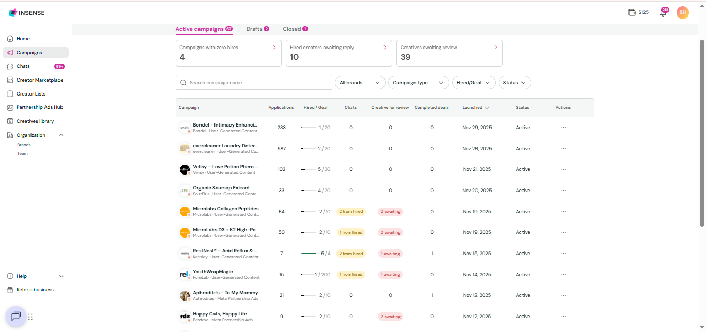Open the SH user avatar menu
The image size is (706, 332).
(682, 12)
